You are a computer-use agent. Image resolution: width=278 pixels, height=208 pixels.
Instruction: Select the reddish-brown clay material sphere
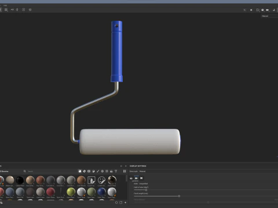tap(41, 180)
